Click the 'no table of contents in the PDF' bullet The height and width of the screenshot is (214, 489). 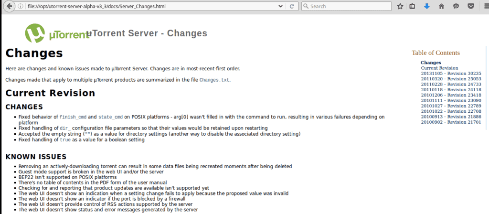[93, 182]
